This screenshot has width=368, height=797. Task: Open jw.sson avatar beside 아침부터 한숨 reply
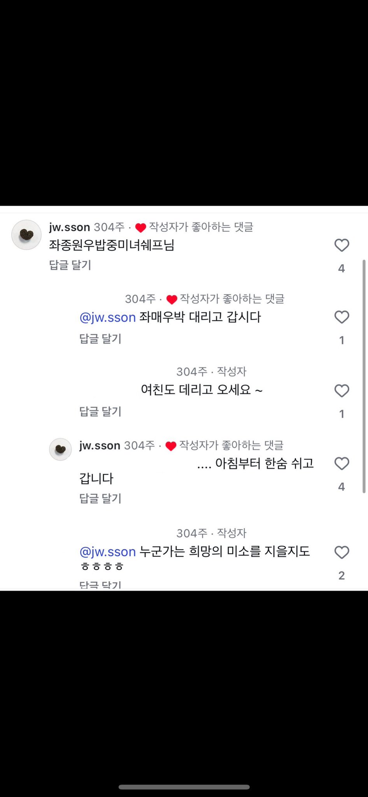click(x=60, y=449)
